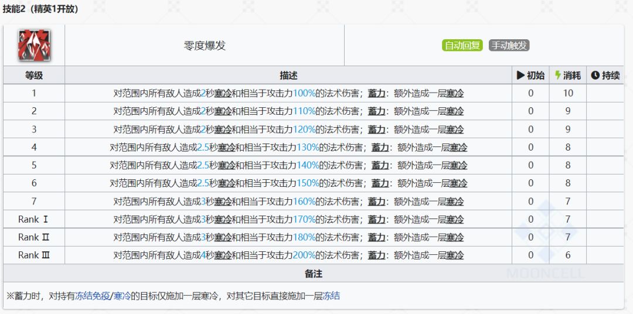Click the 手动触发 gray tag
Viewport: 633px width, 314px height.
[509, 46]
